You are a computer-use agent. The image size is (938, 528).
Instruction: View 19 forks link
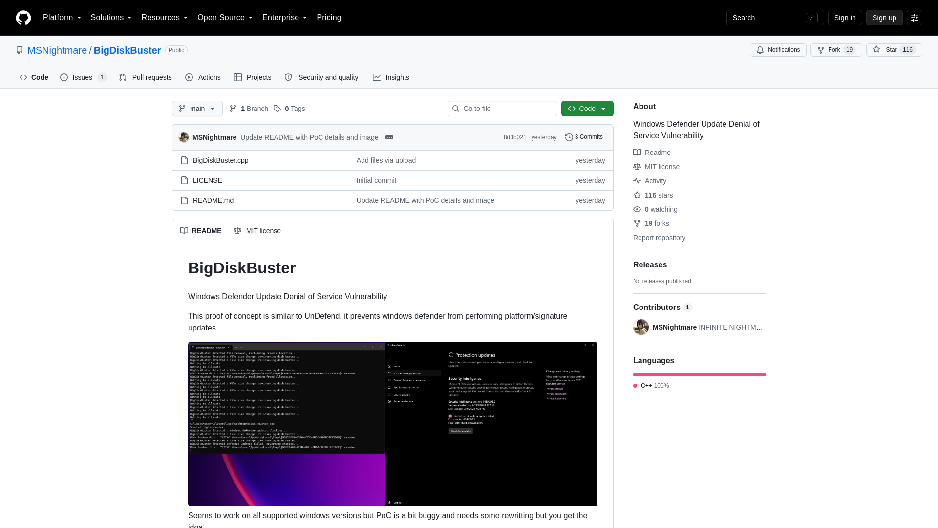click(x=651, y=223)
